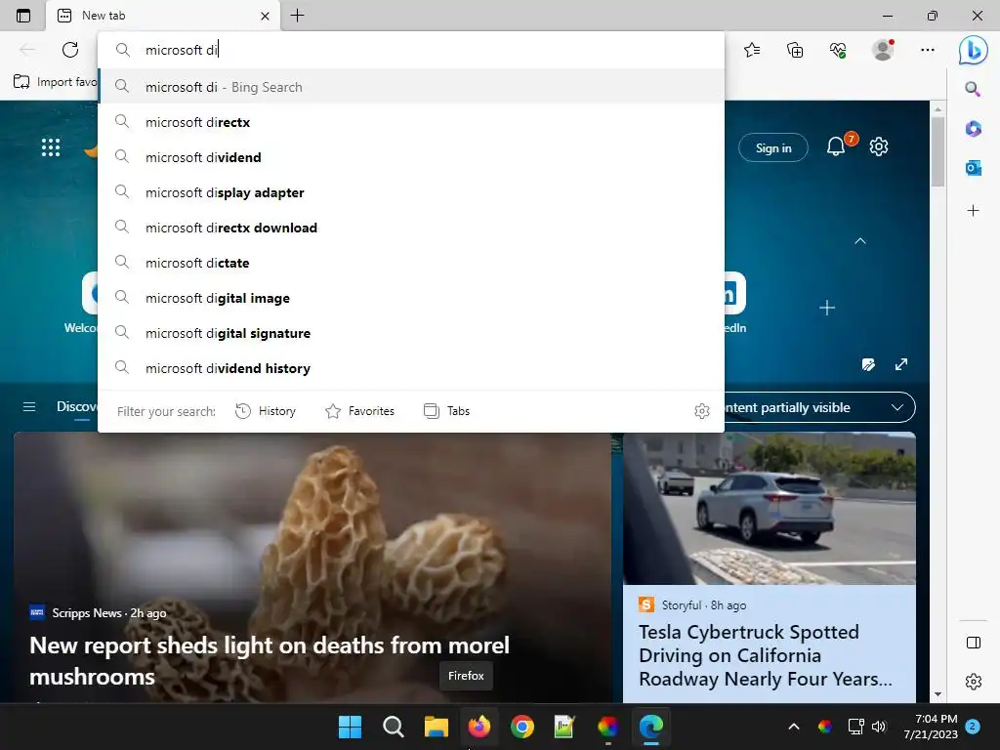Open the profile avatar icon
1000x750 pixels.
[x=883, y=50]
